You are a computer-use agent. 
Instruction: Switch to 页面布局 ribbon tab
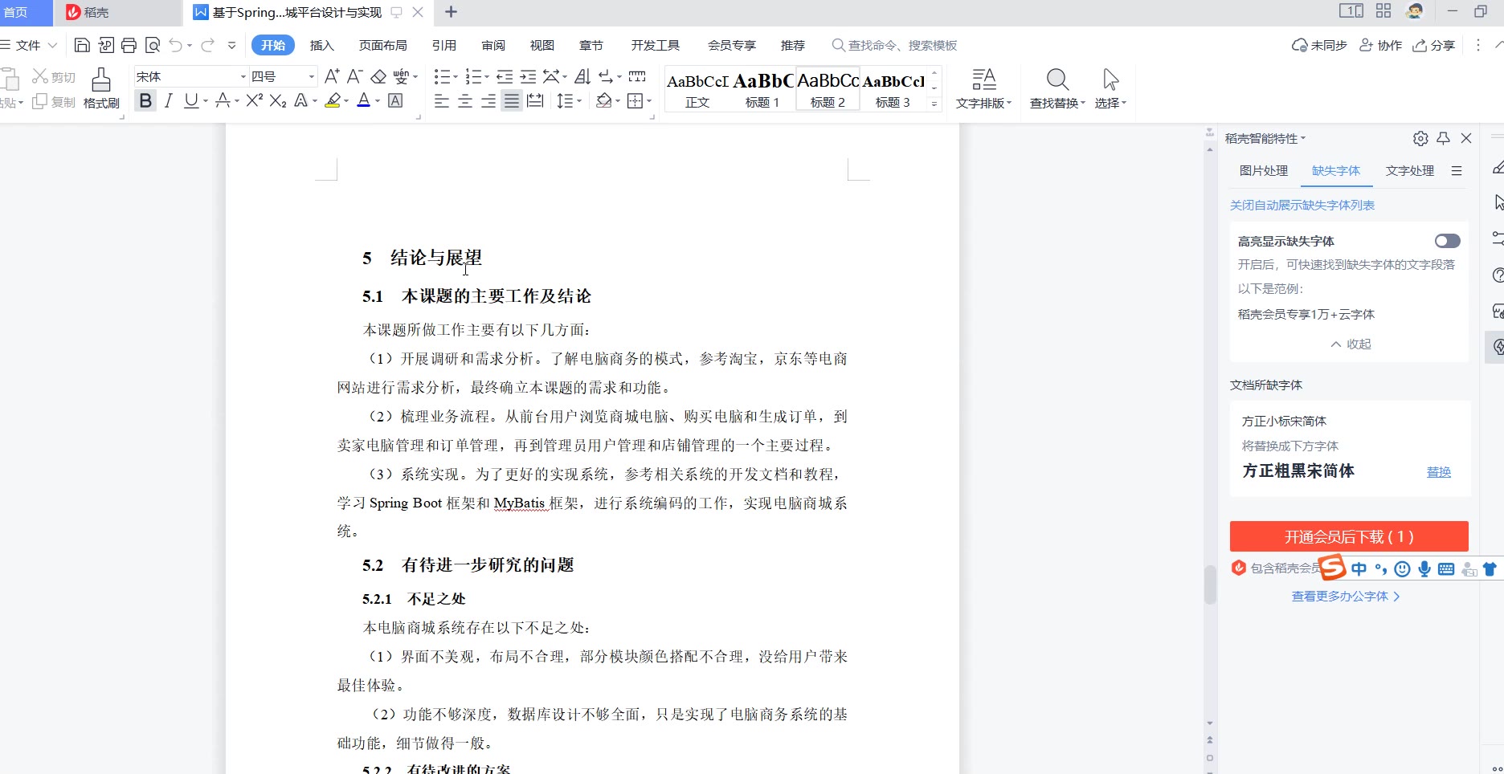click(383, 45)
